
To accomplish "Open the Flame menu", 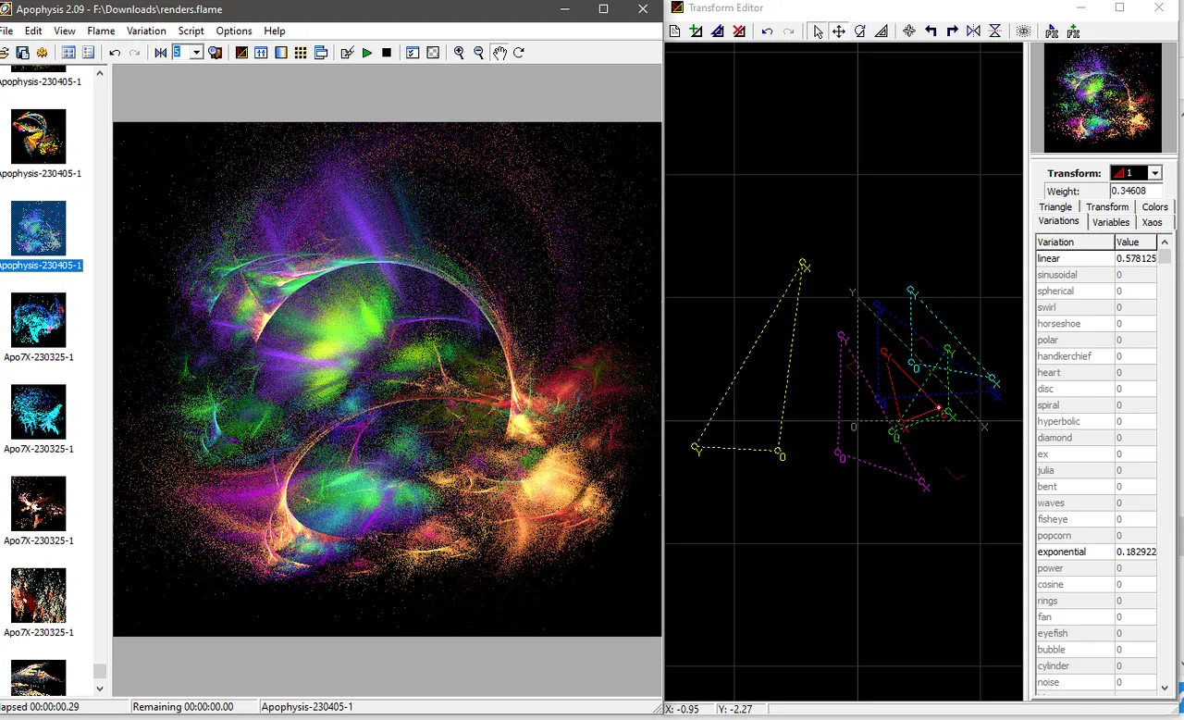I will tap(101, 31).
